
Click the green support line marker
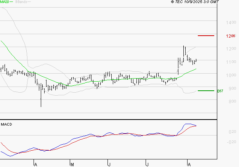click(x=206, y=91)
